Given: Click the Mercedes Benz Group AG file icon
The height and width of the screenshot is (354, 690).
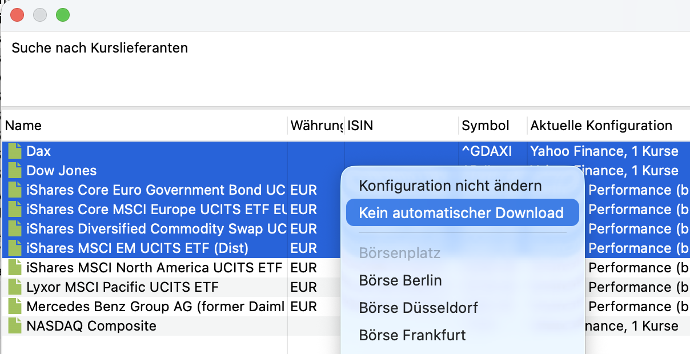Looking at the screenshot, I should pyautogui.click(x=14, y=307).
